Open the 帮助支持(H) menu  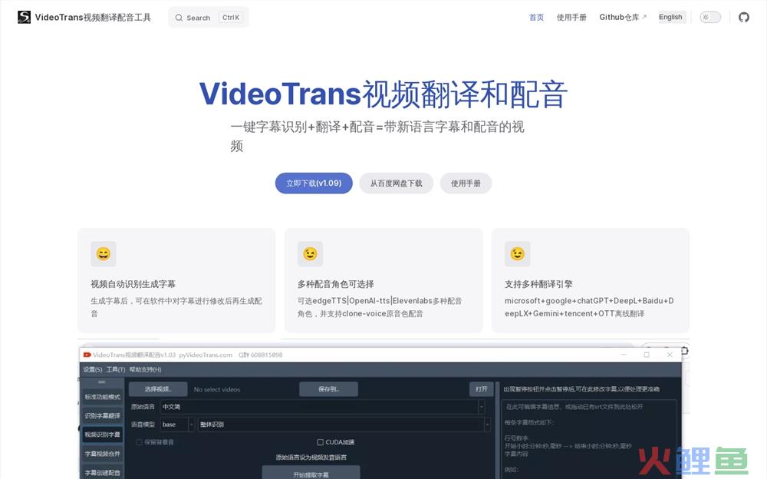pos(145,370)
